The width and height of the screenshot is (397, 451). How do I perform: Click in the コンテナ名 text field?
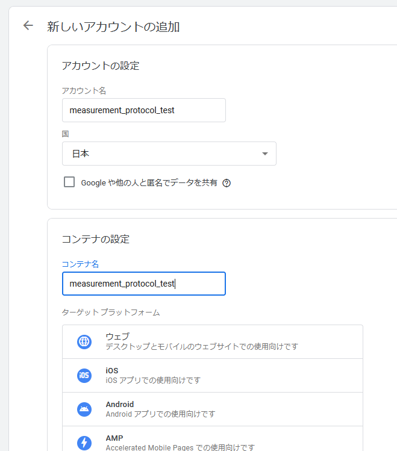[144, 284]
